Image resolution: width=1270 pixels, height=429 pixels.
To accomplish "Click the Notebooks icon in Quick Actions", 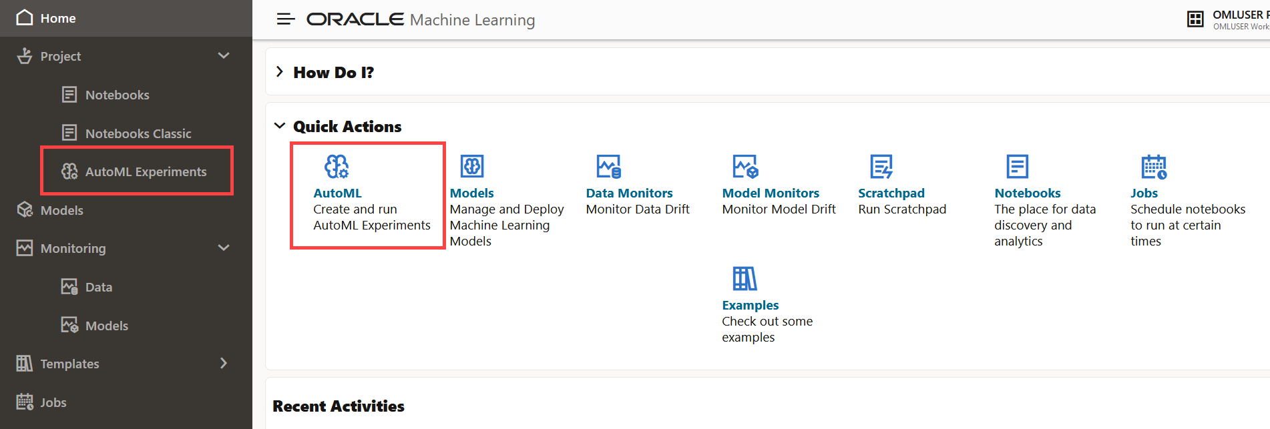I will pyautogui.click(x=1017, y=166).
